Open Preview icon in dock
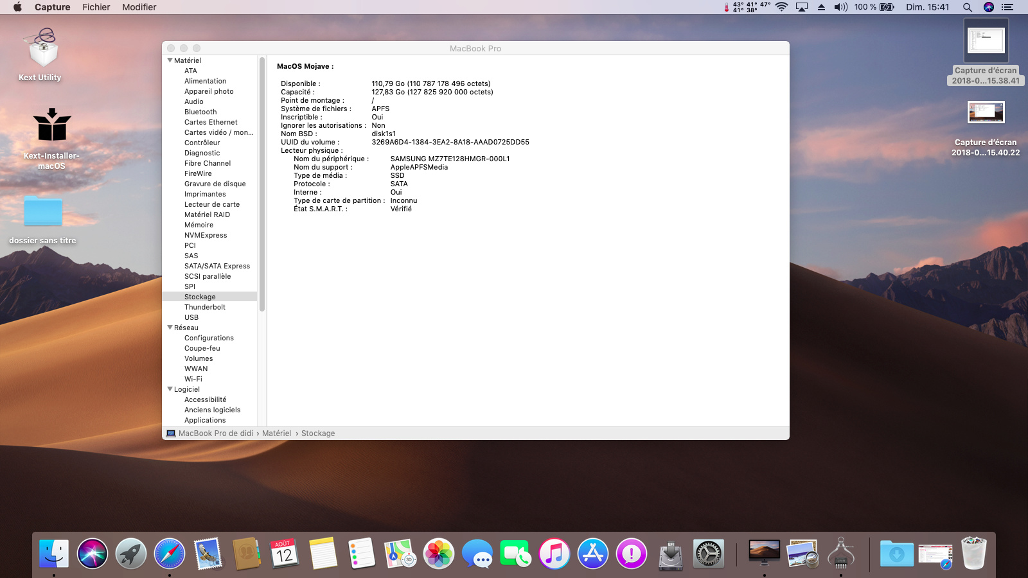The image size is (1028, 578). [802, 554]
